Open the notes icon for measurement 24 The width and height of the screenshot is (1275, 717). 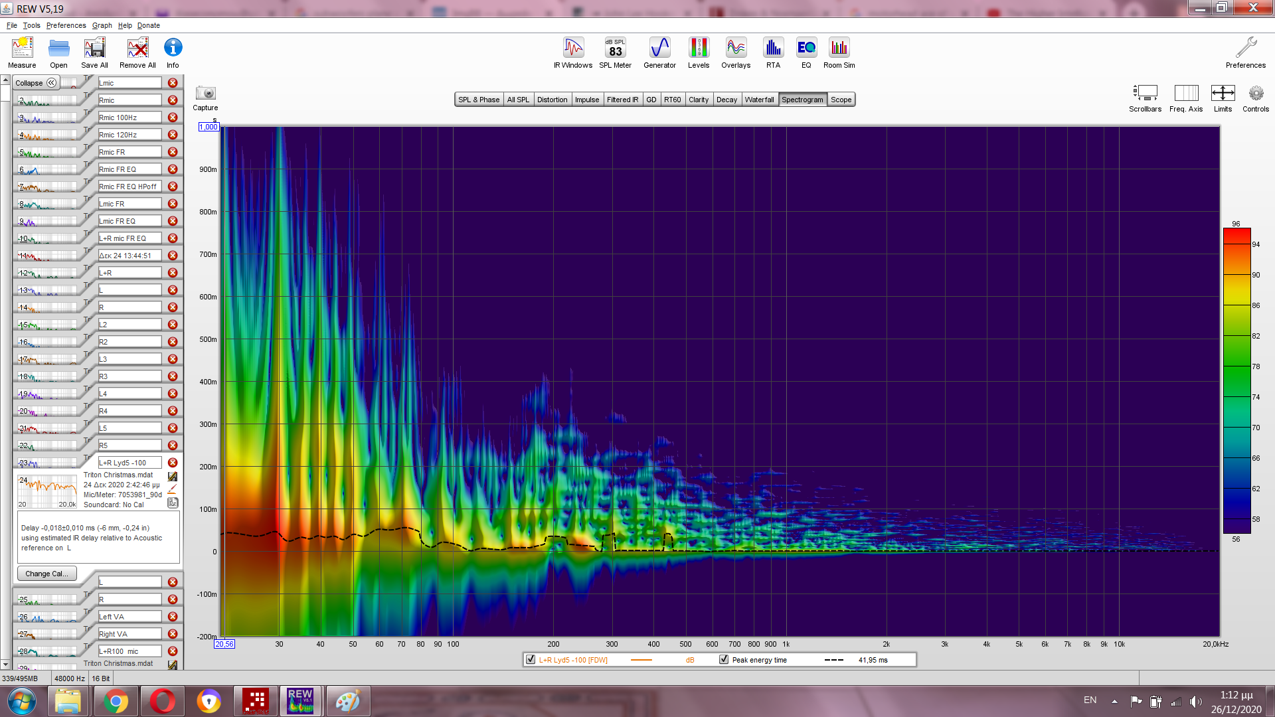pyautogui.click(x=173, y=503)
